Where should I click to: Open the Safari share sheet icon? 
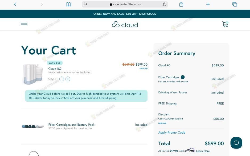point(181,4)
